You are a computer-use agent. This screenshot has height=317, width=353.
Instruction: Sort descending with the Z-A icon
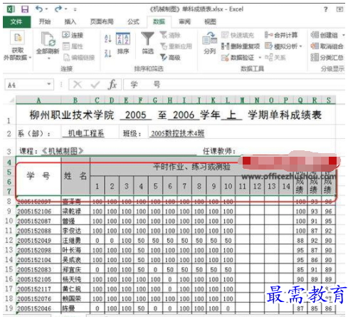click(108, 53)
